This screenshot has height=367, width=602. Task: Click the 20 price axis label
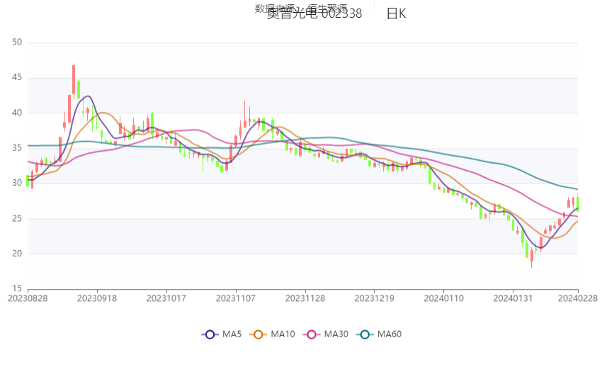pyautogui.click(x=17, y=254)
